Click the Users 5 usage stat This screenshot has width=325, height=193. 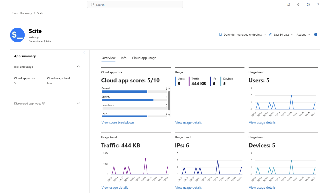pos(180,81)
